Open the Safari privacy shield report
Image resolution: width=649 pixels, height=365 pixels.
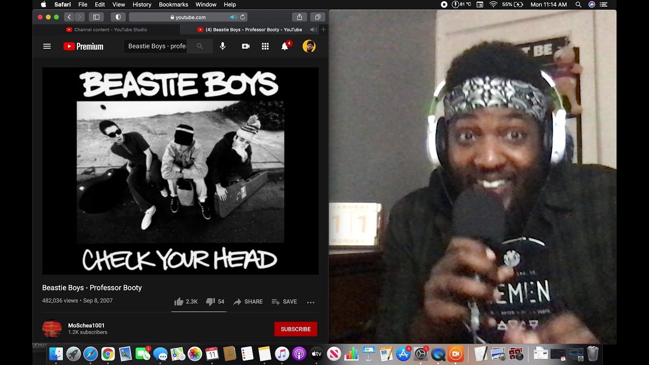(x=118, y=17)
